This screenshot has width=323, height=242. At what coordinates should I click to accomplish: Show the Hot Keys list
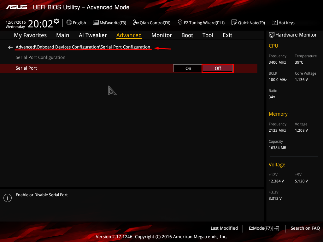point(286,23)
